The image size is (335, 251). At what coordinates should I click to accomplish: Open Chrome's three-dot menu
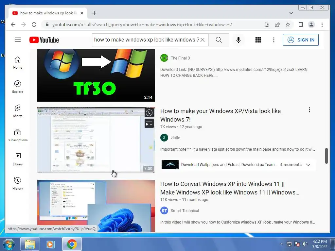tap(322, 25)
